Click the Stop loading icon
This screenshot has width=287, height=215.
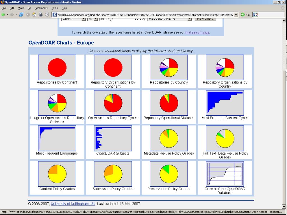tap(28, 15)
